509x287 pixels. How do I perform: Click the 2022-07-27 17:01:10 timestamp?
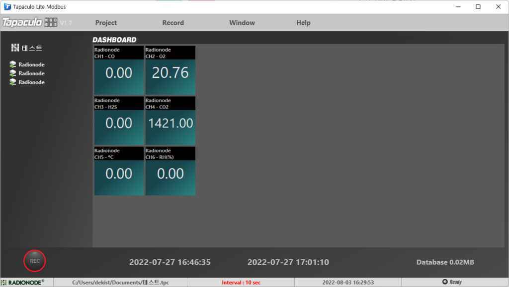288,262
